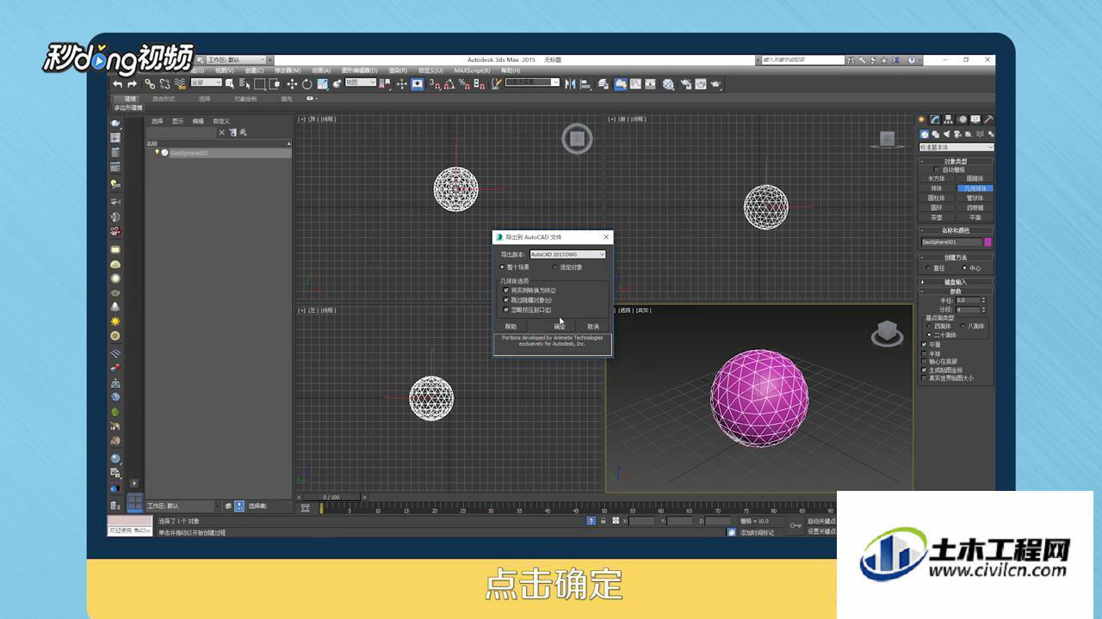Click the teapot Render icon in toolbar

tap(715, 83)
